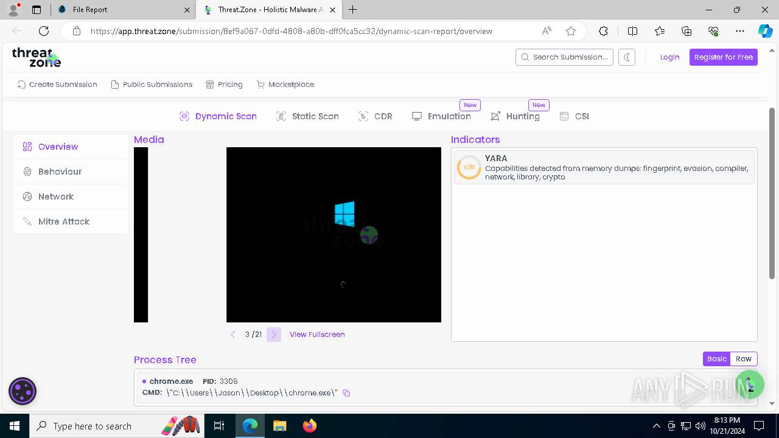Open Microsoft Edge from taskbar

250,426
